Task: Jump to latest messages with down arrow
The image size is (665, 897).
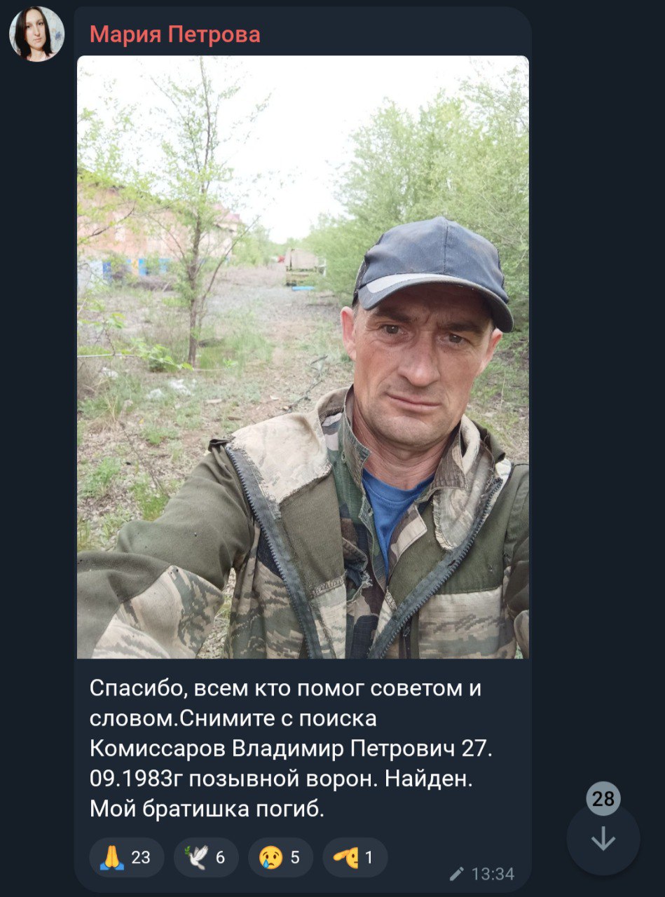Action: [603, 839]
